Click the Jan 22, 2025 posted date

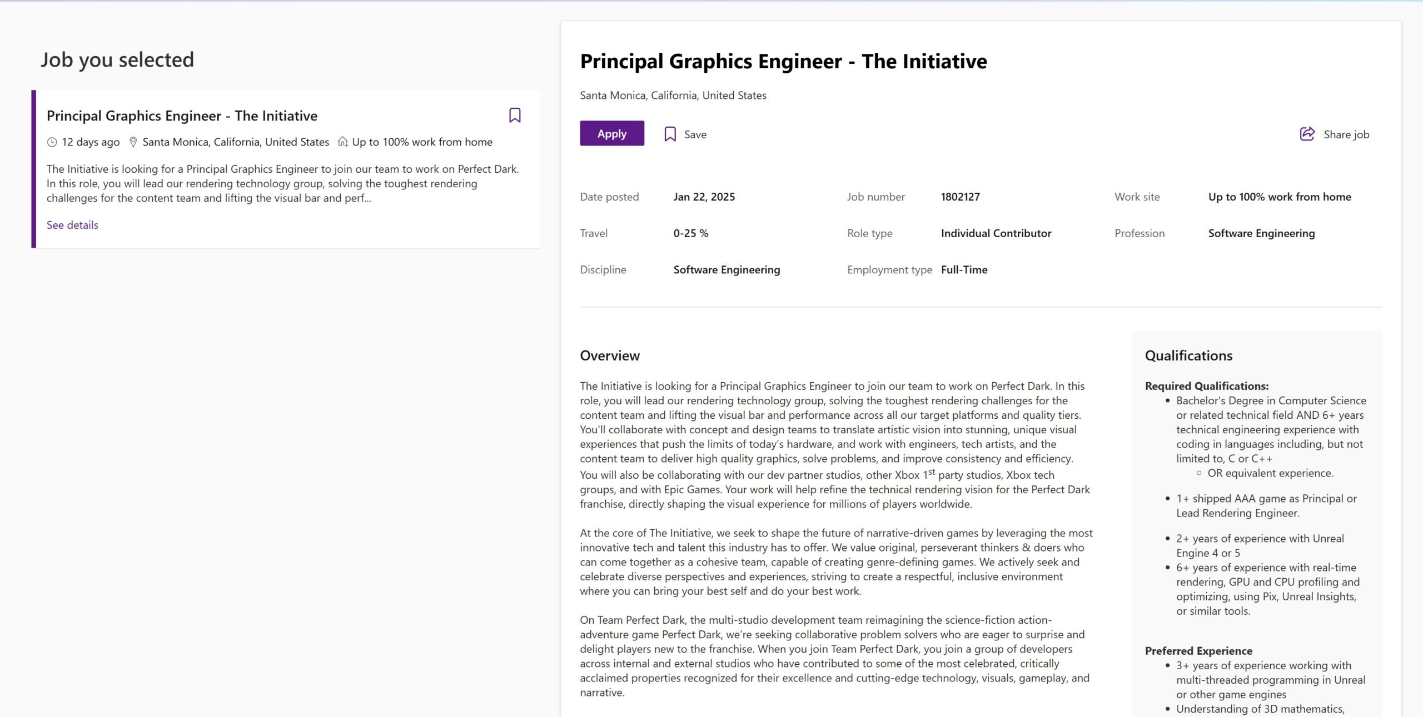pyautogui.click(x=704, y=197)
